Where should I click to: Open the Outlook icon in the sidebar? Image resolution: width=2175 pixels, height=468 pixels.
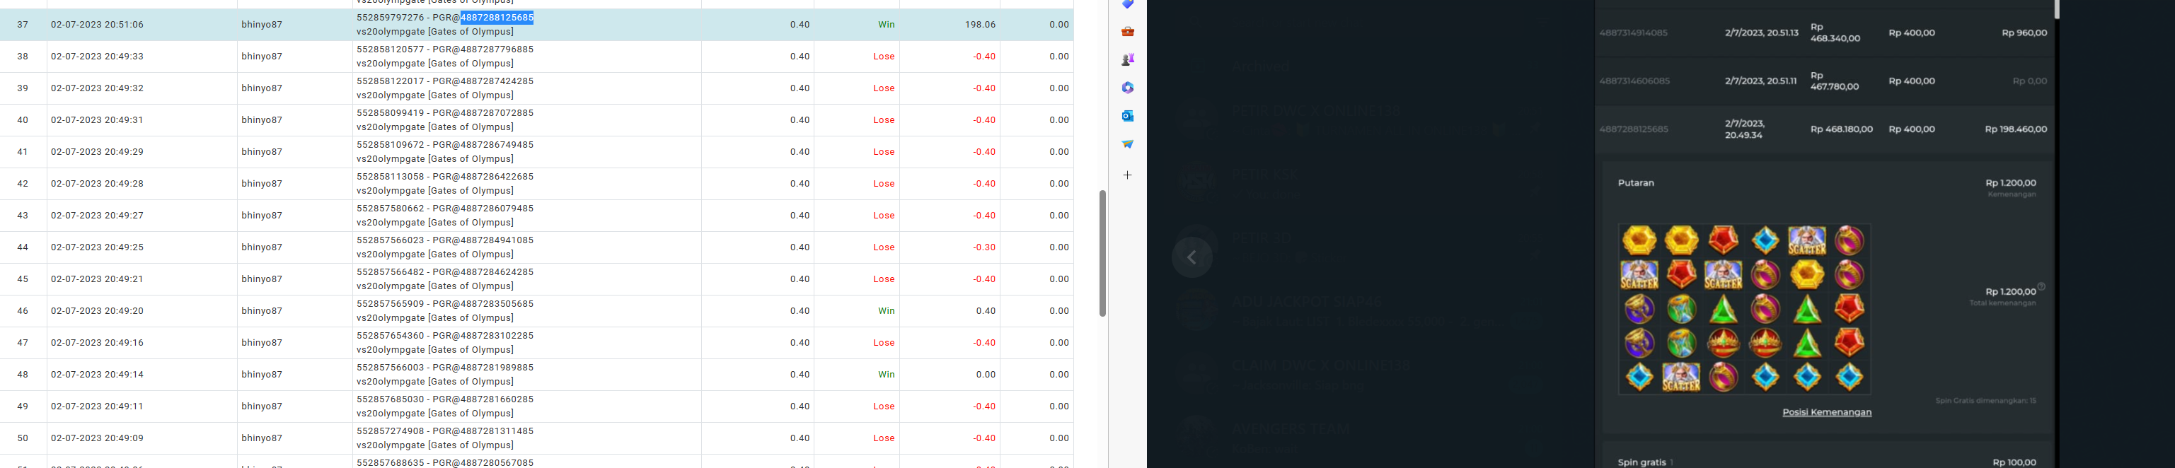tap(1127, 115)
